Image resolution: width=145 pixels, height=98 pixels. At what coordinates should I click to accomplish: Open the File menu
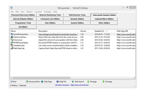pyautogui.click(x=12, y=12)
